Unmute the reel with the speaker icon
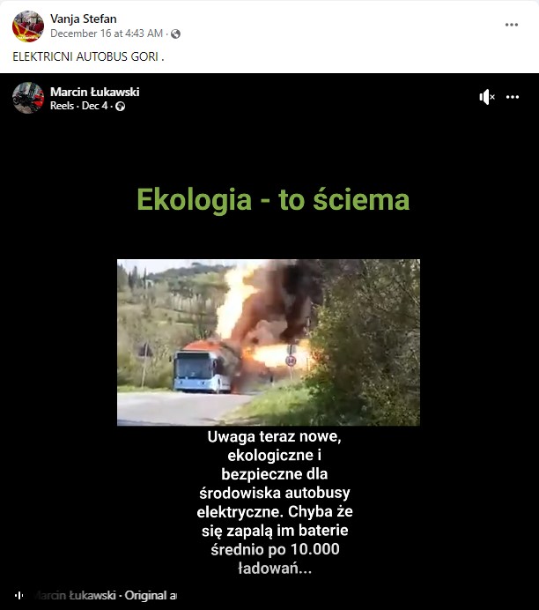This screenshot has height=610, width=539. [x=486, y=97]
